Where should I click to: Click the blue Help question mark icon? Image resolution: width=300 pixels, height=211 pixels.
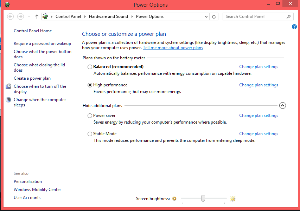[294, 27]
